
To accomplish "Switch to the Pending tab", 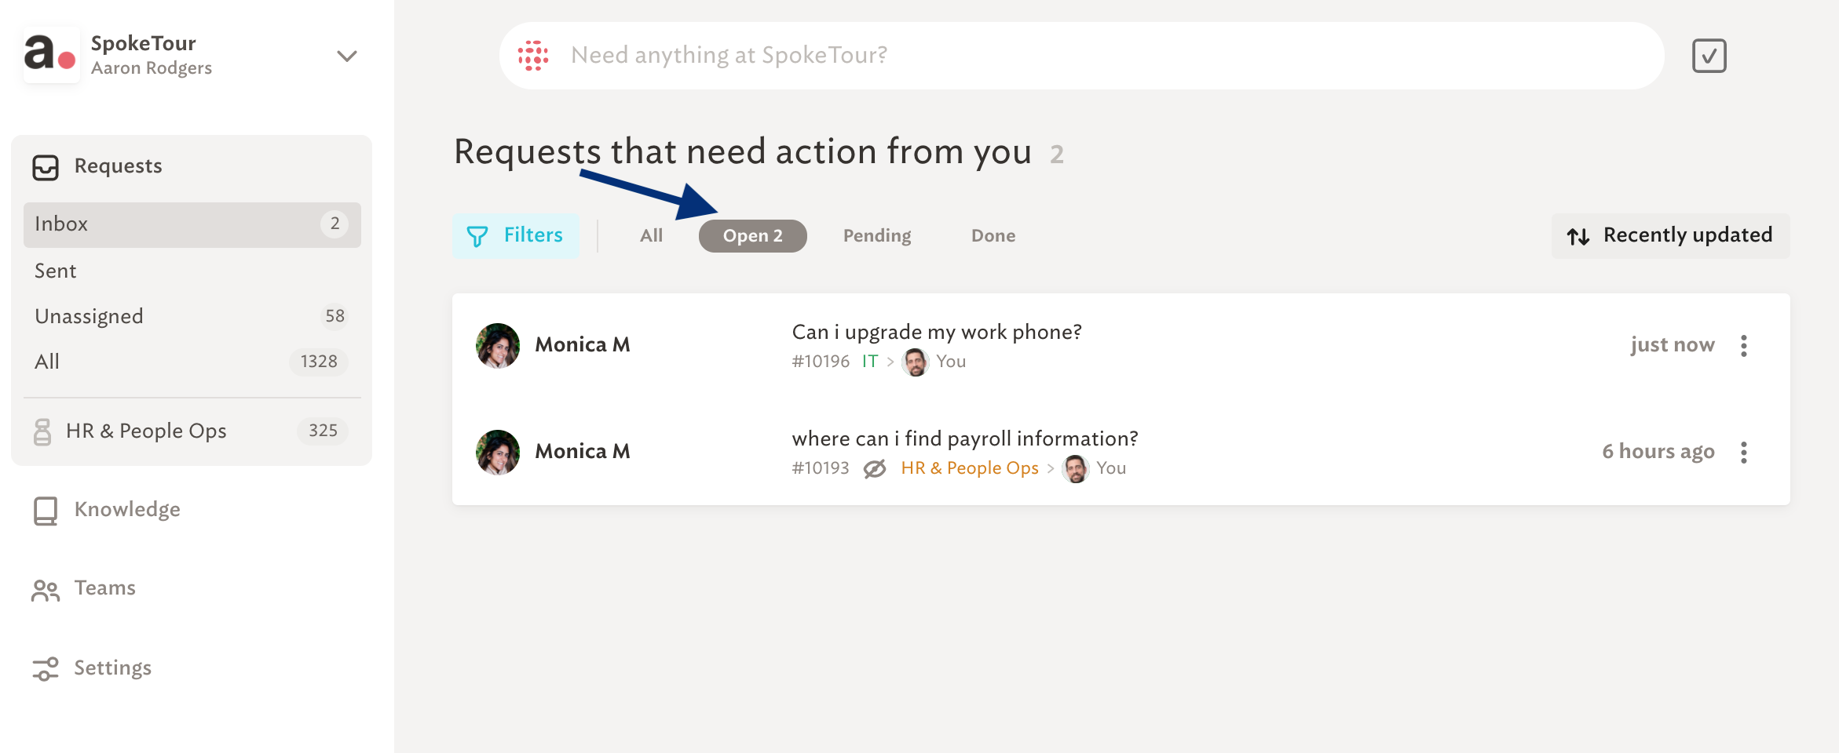I will pos(877,236).
